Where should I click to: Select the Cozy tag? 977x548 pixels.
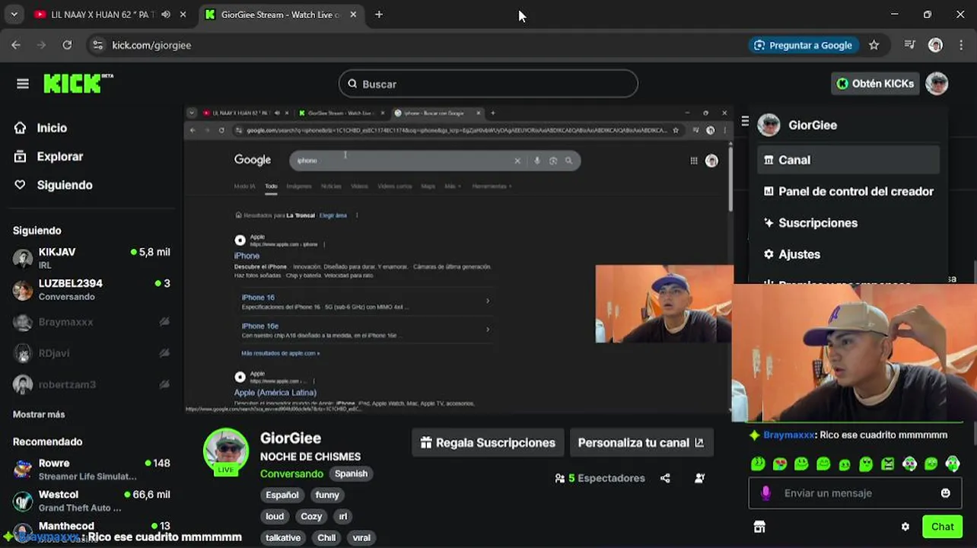(x=311, y=516)
